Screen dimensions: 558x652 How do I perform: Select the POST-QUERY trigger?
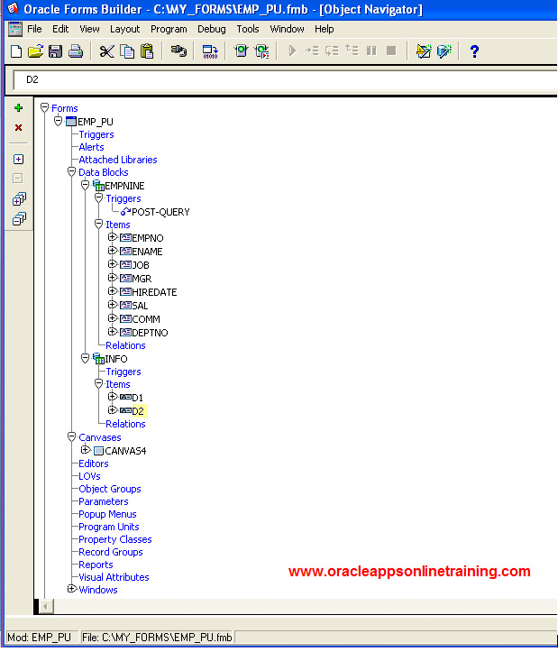point(160,212)
